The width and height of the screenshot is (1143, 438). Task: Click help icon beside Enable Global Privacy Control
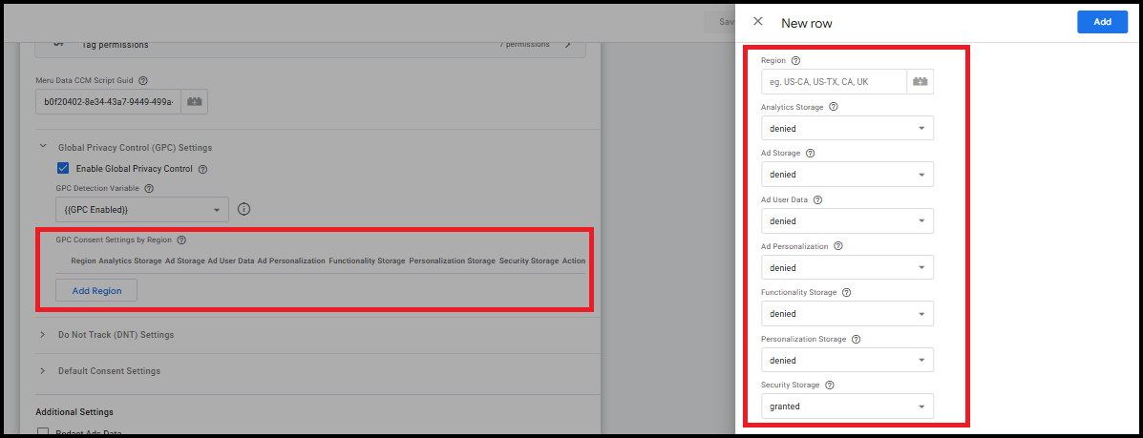click(202, 169)
